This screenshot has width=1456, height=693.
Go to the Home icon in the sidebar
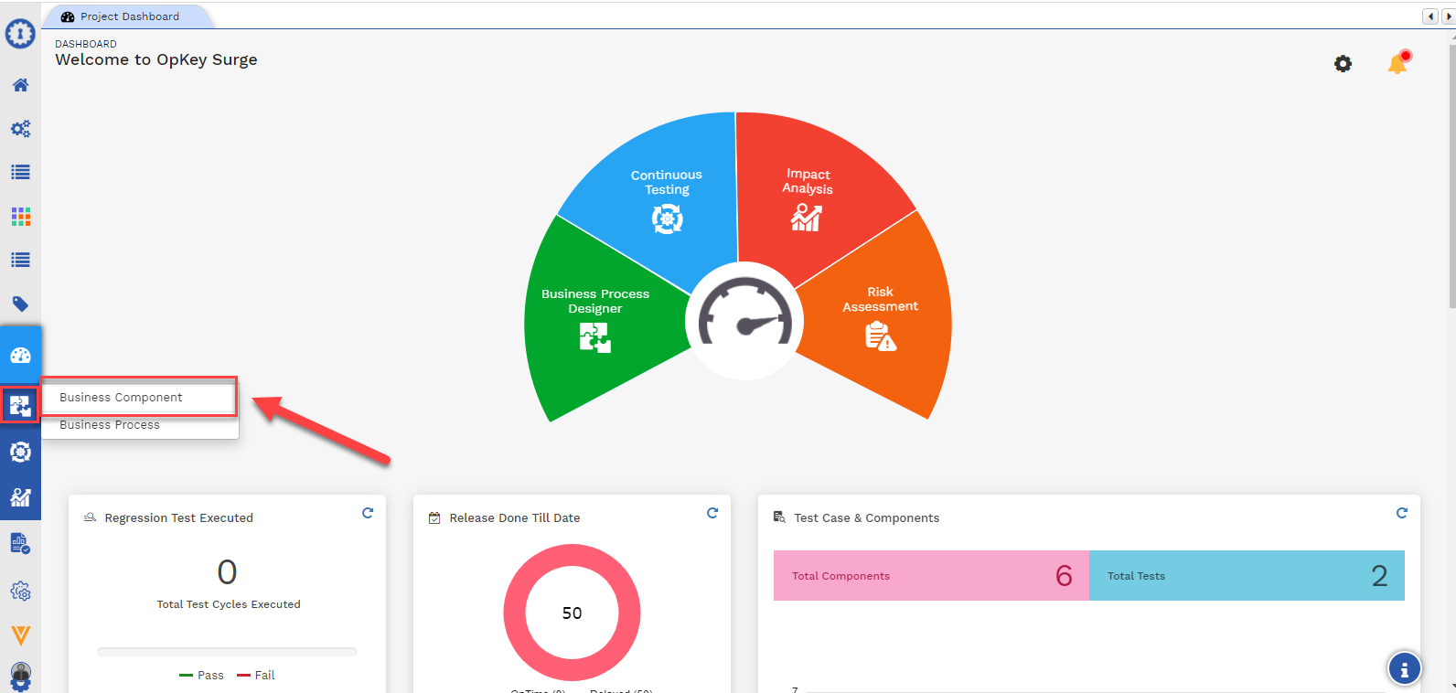(20, 85)
